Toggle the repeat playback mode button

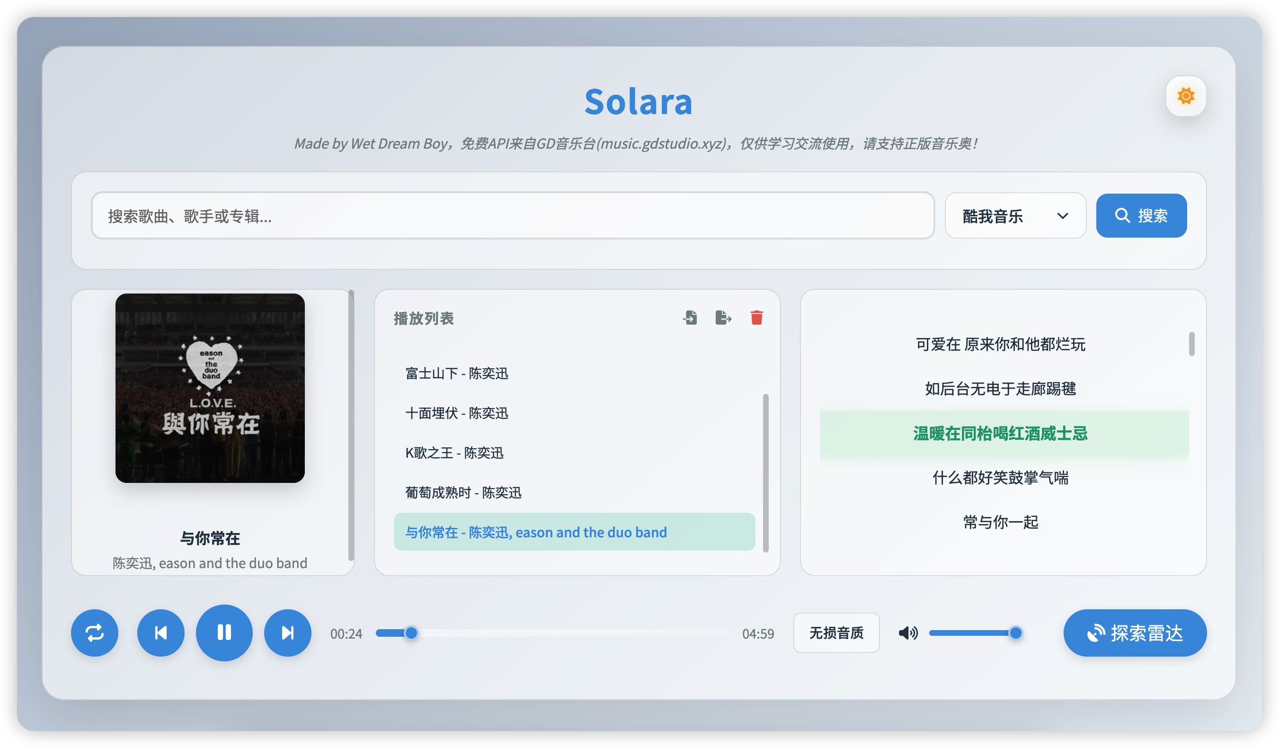[x=94, y=633]
